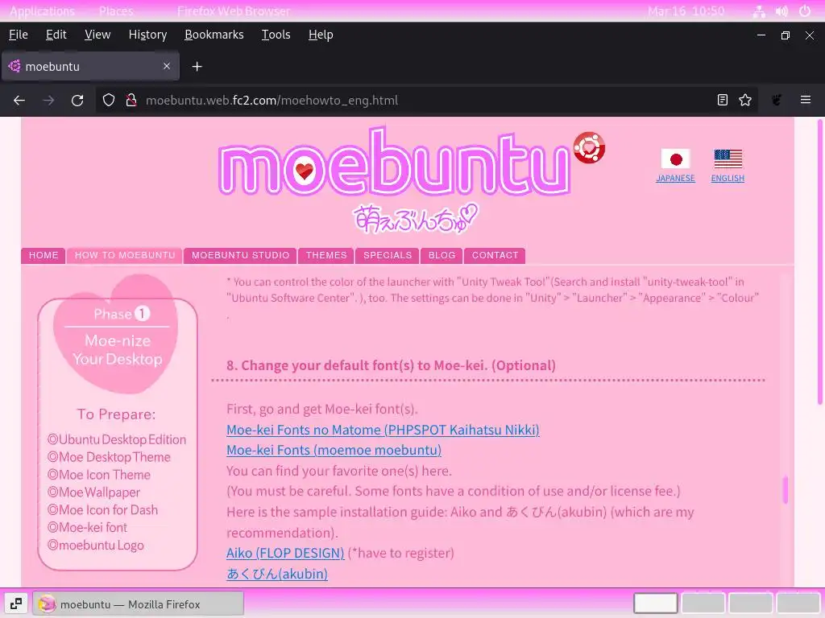Follow the ENGLISH language link
825x618 pixels.
(x=728, y=178)
